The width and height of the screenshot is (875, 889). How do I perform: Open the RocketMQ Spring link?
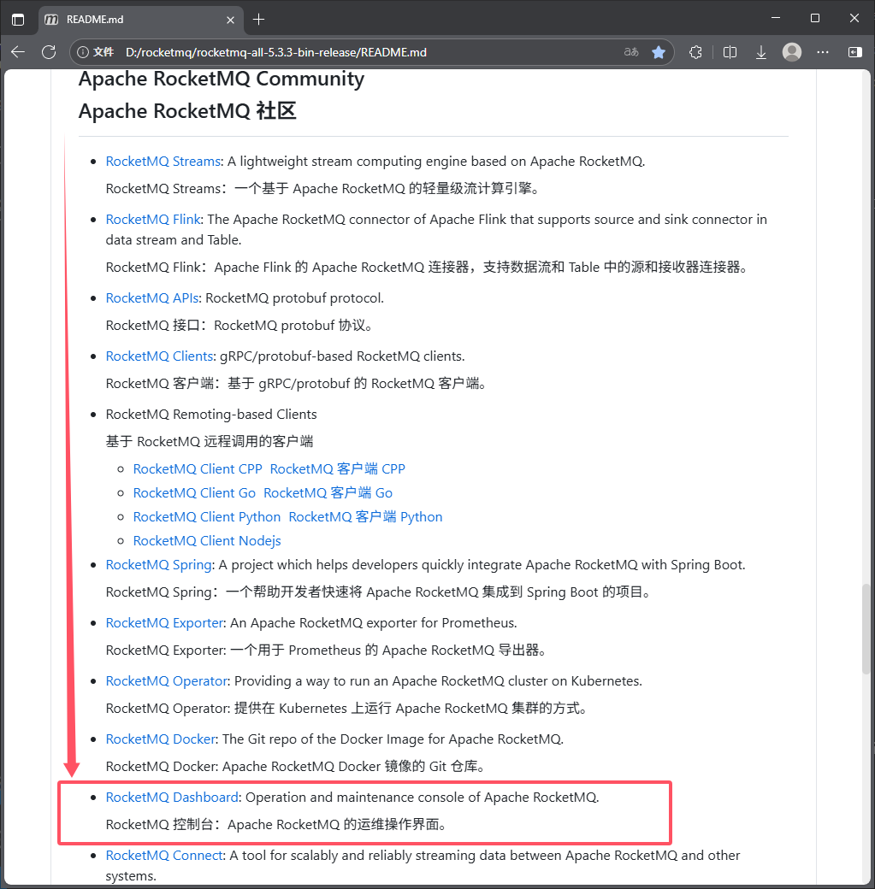pos(158,564)
